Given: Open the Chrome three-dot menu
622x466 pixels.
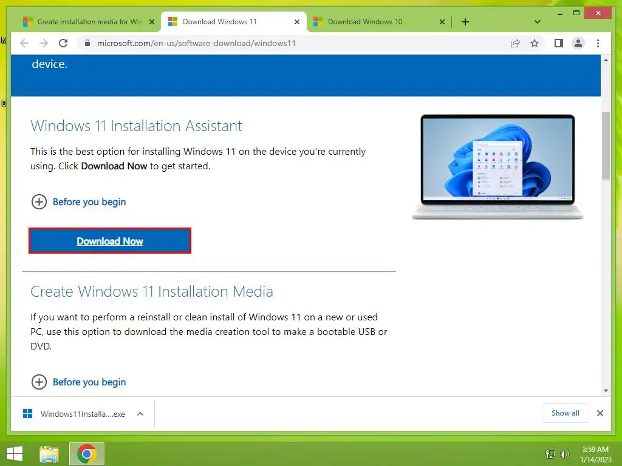Looking at the screenshot, I should pos(598,43).
